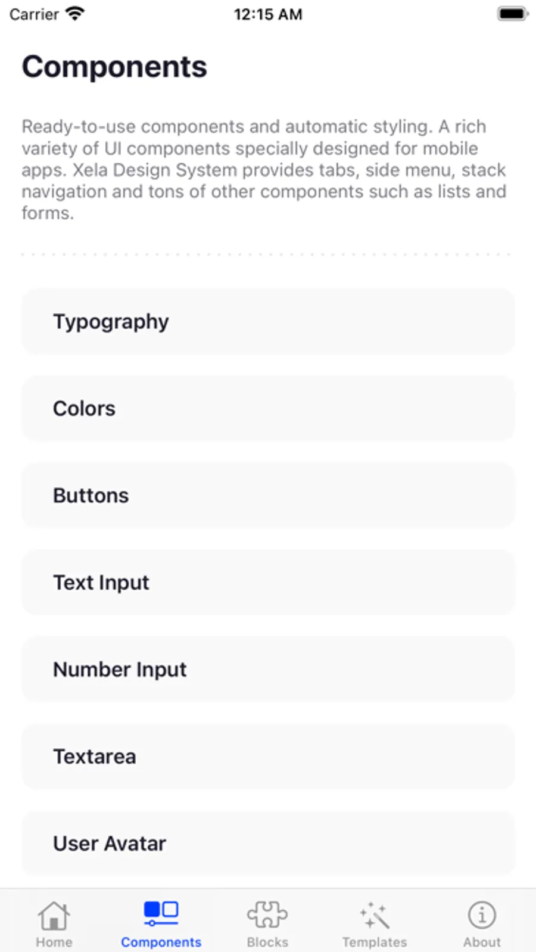
Task: Tap the Home house icon
Action: [54, 914]
